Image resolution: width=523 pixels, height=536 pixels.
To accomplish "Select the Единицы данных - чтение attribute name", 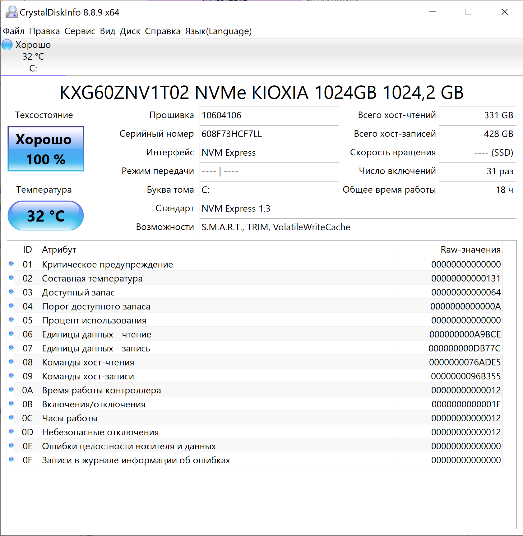I will pyautogui.click(x=97, y=334).
